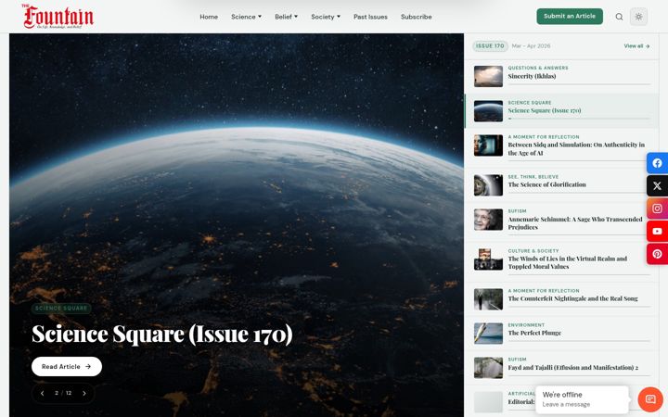
Task: Open Annemarie Schimmel article
Action: pos(575,223)
